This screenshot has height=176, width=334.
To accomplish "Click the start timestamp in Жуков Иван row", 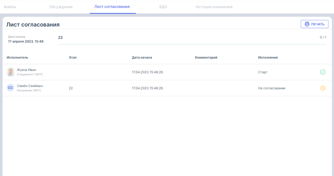I will coord(147,72).
